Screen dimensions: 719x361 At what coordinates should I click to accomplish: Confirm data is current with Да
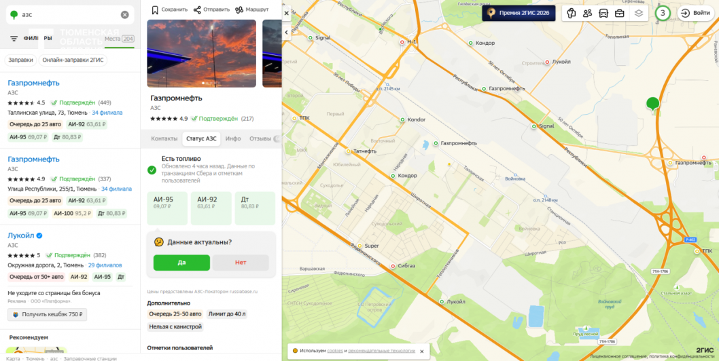click(181, 263)
